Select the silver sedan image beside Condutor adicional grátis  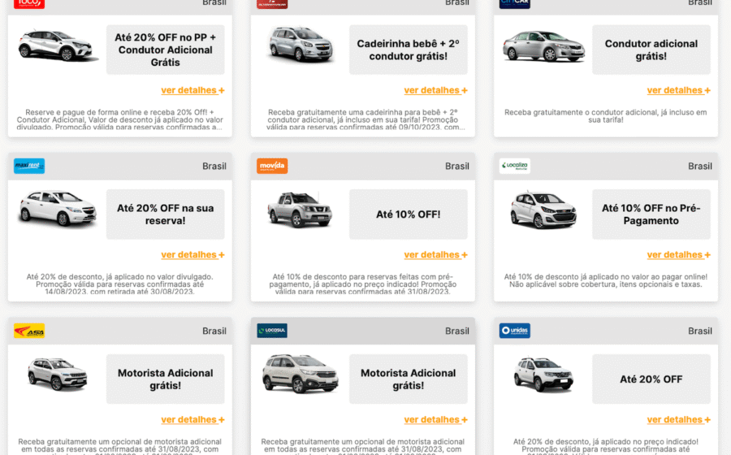(x=543, y=46)
